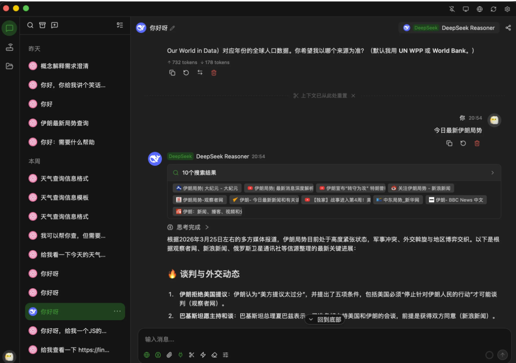Toggle the web search globe icon
The image size is (516, 363).
[x=146, y=355]
